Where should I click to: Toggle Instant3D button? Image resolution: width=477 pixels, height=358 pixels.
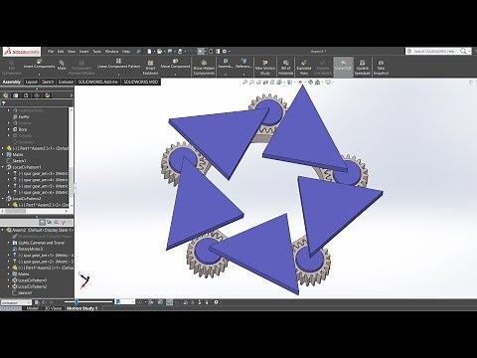coord(343,67)
